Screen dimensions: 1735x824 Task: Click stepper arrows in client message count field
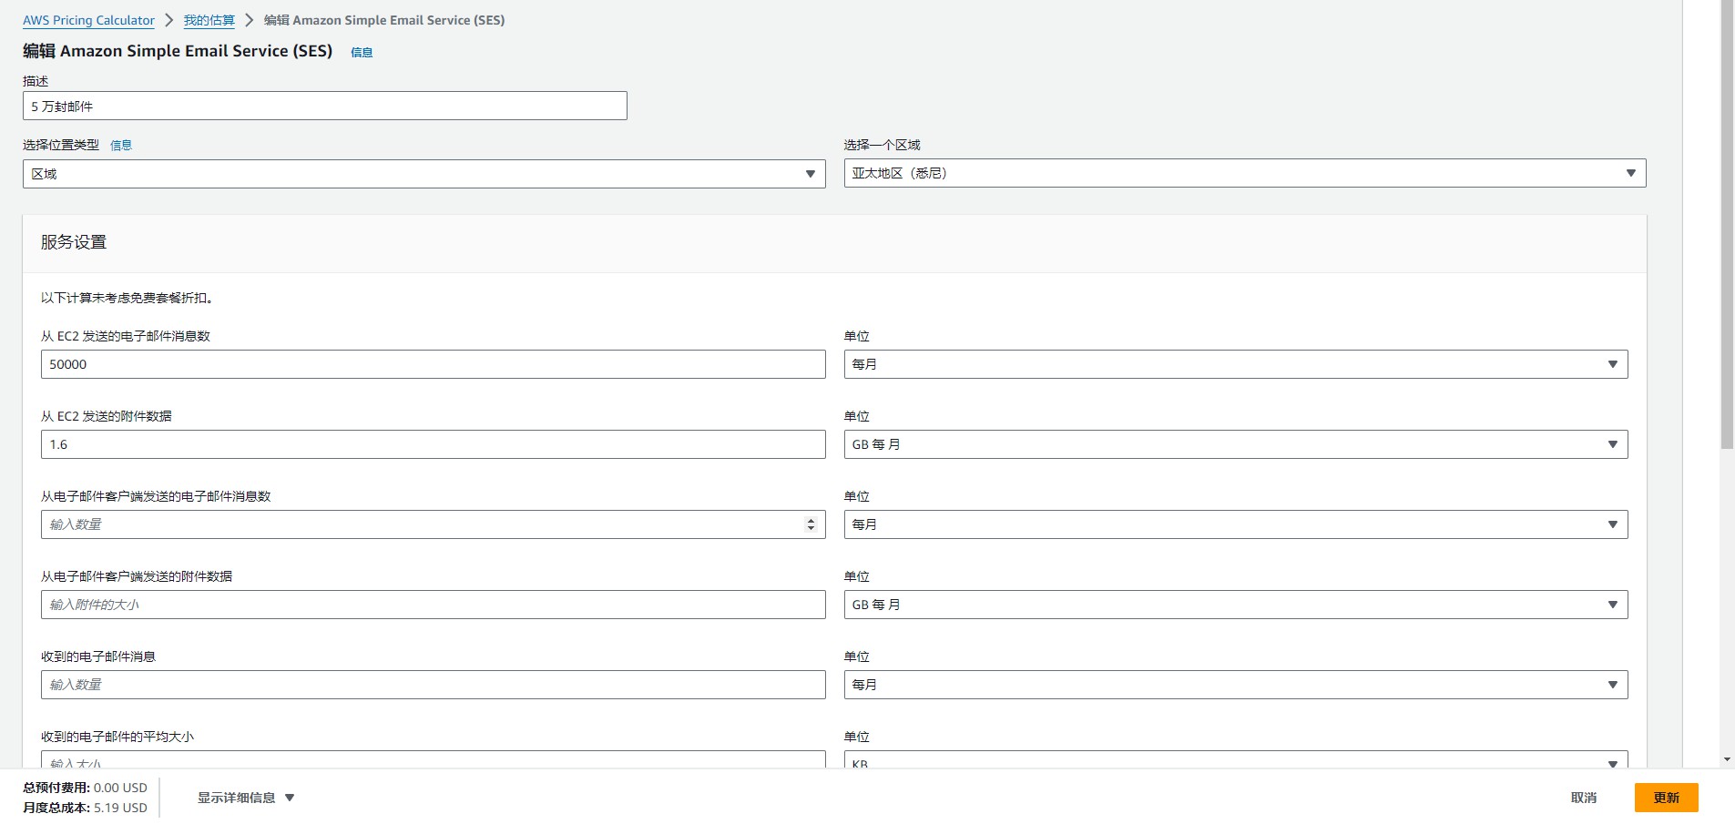811,524
